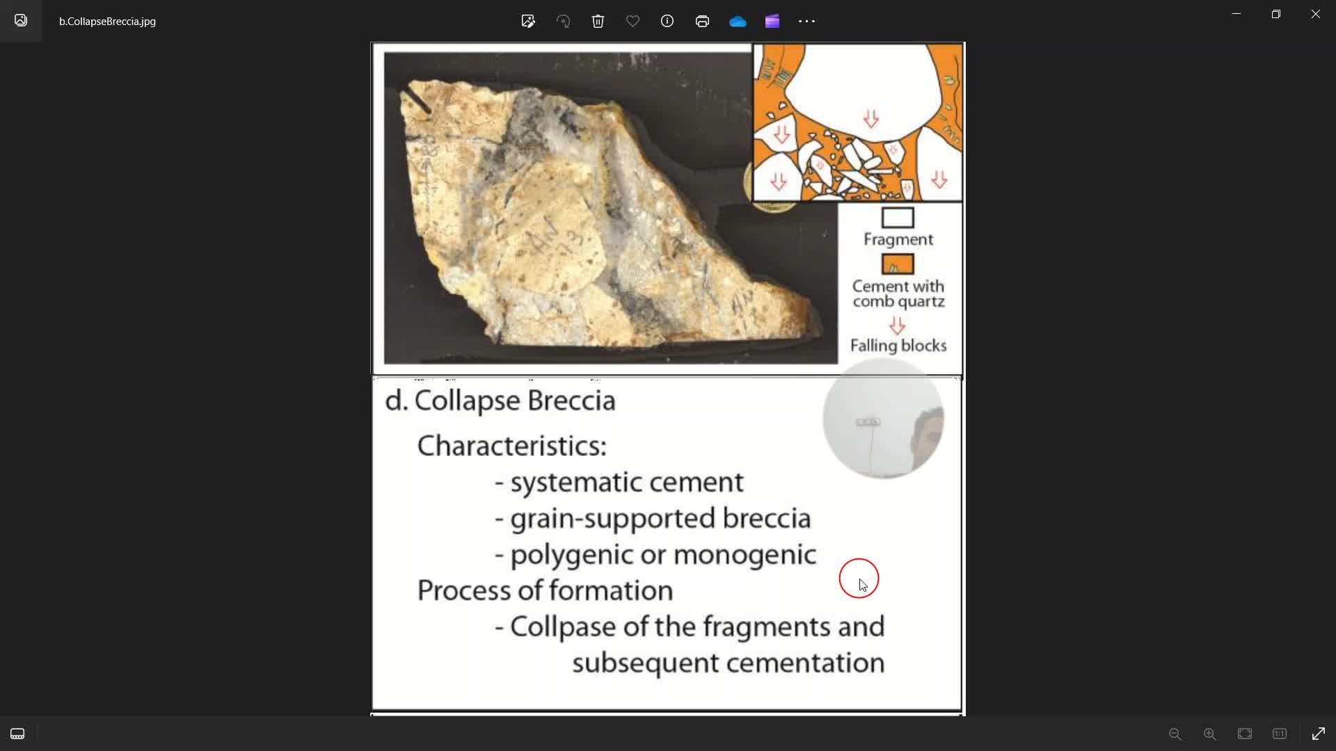Launch the purple Clipchamp video icon
1336x751 pixels.
(x=772, y=21)
